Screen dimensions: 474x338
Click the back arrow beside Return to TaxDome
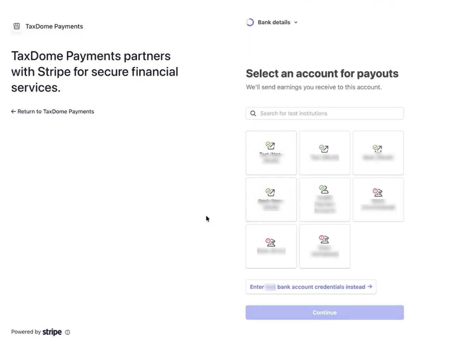[13, 111]
